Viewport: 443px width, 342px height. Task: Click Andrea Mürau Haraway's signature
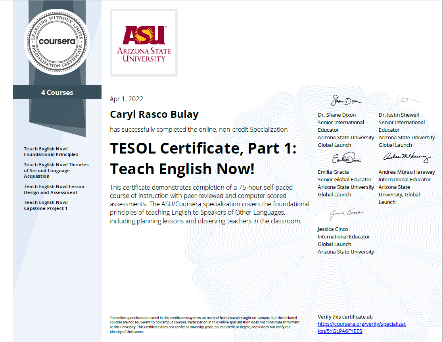(x=406, y=158)
